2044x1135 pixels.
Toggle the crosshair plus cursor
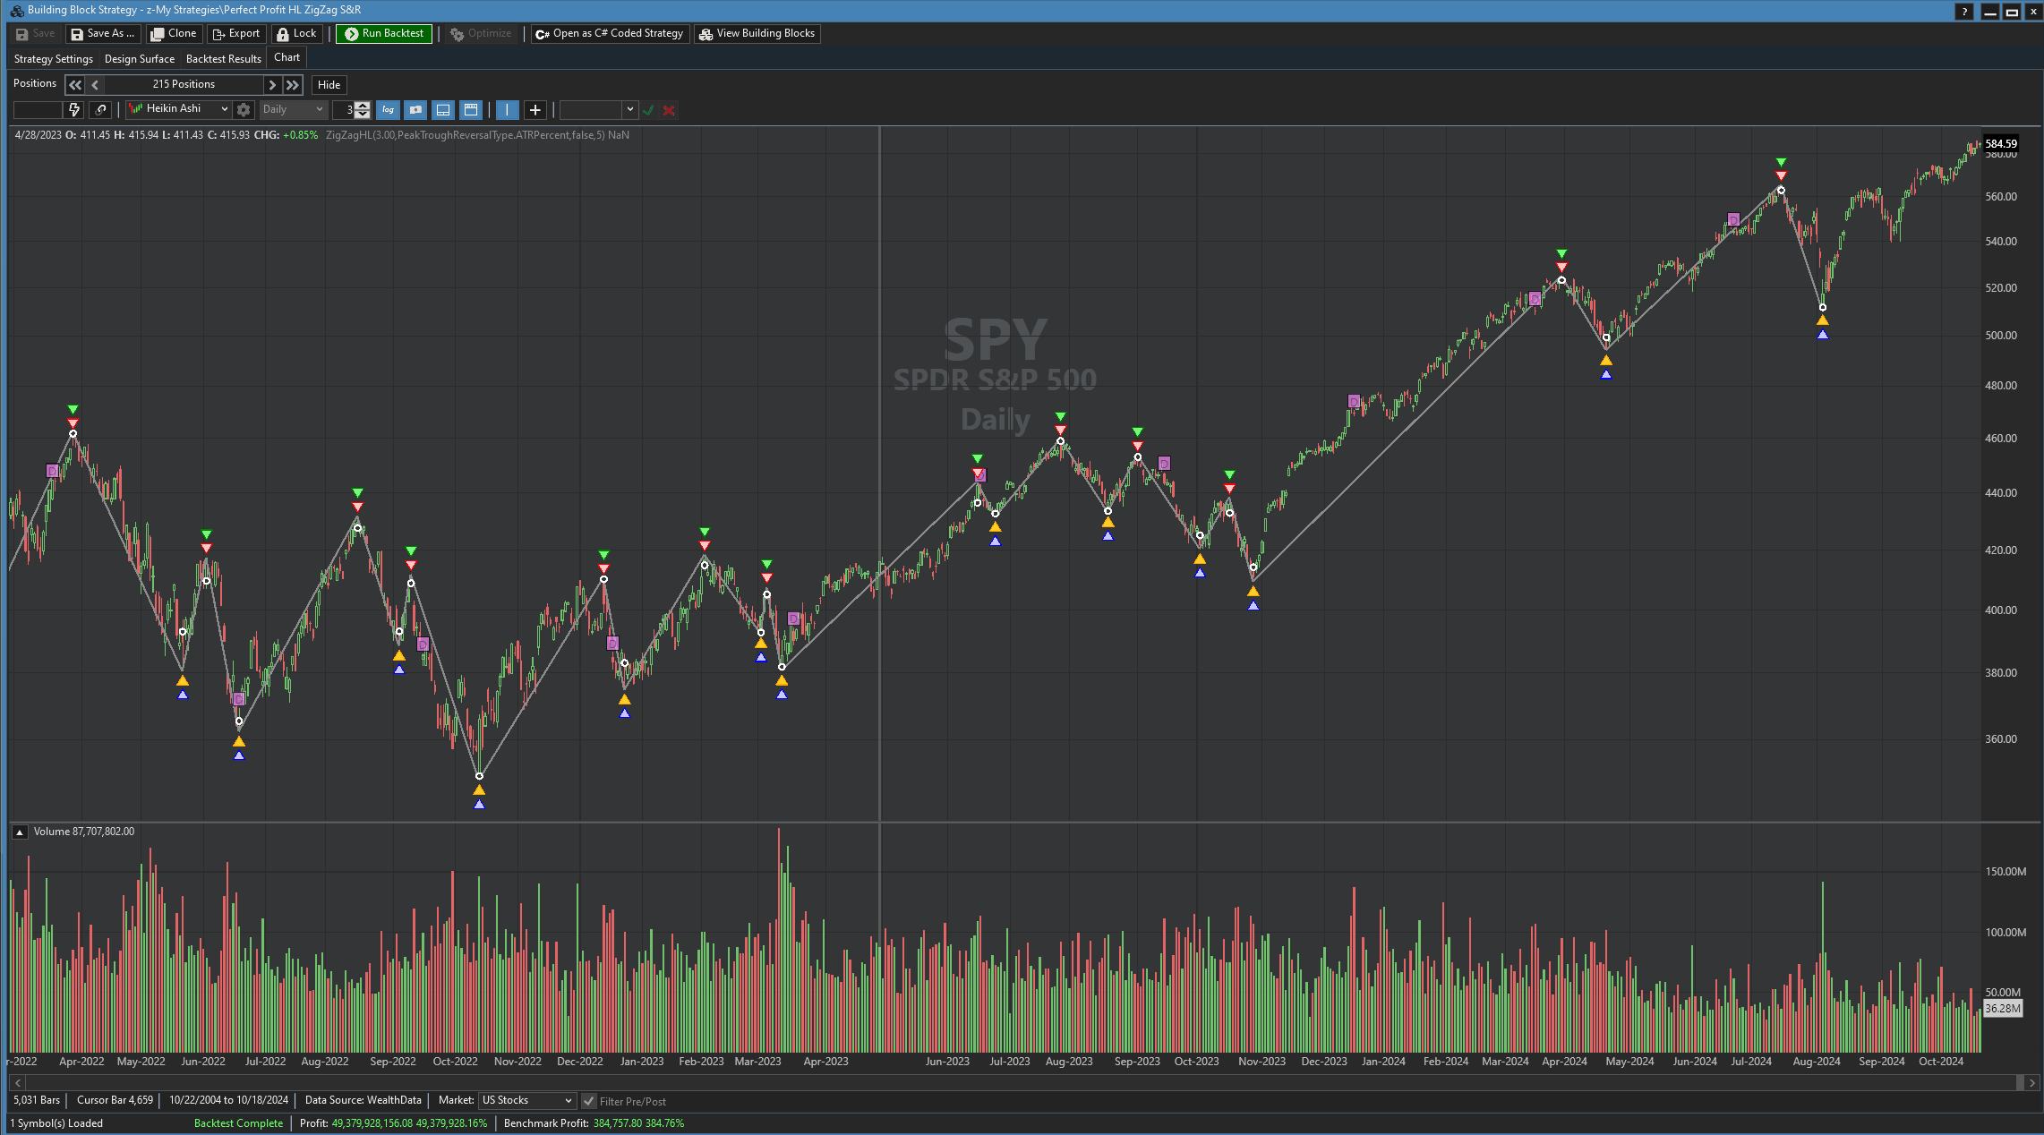click(535, 110)
